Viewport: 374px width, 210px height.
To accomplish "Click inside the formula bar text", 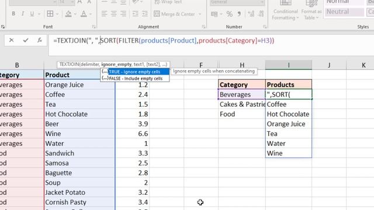I will coord(164,40).
